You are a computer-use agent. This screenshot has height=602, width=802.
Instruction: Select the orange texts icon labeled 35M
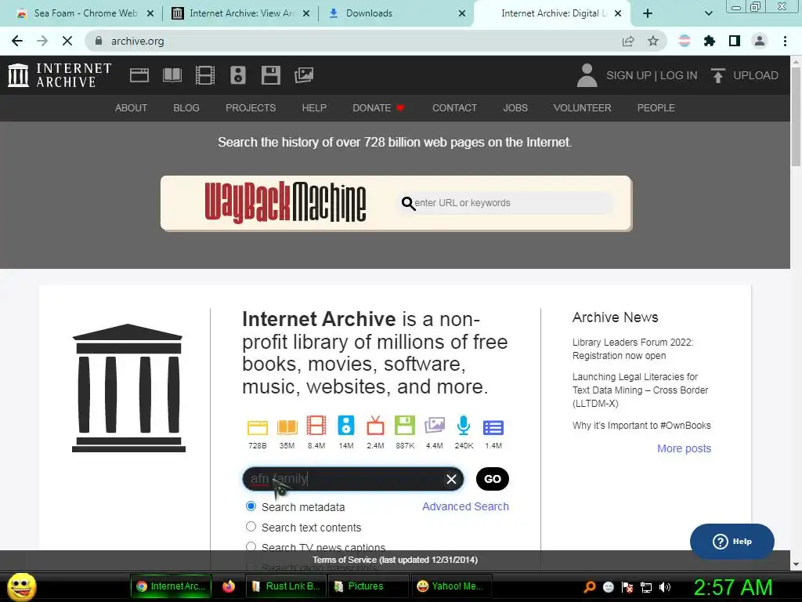287,426
